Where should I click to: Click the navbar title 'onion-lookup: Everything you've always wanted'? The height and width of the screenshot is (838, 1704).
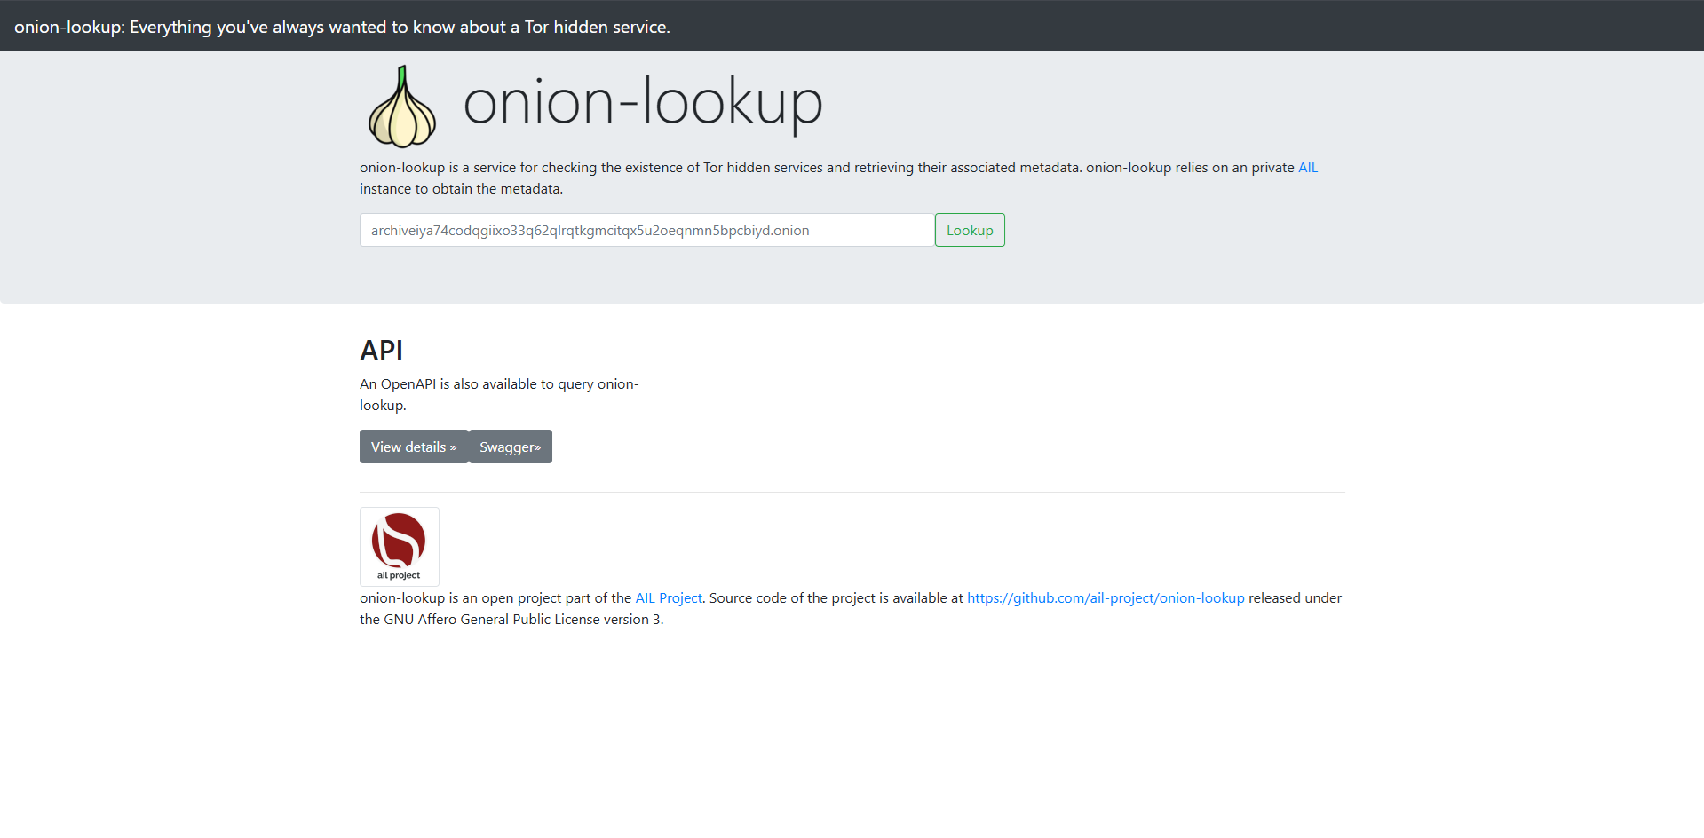point(342,27)
